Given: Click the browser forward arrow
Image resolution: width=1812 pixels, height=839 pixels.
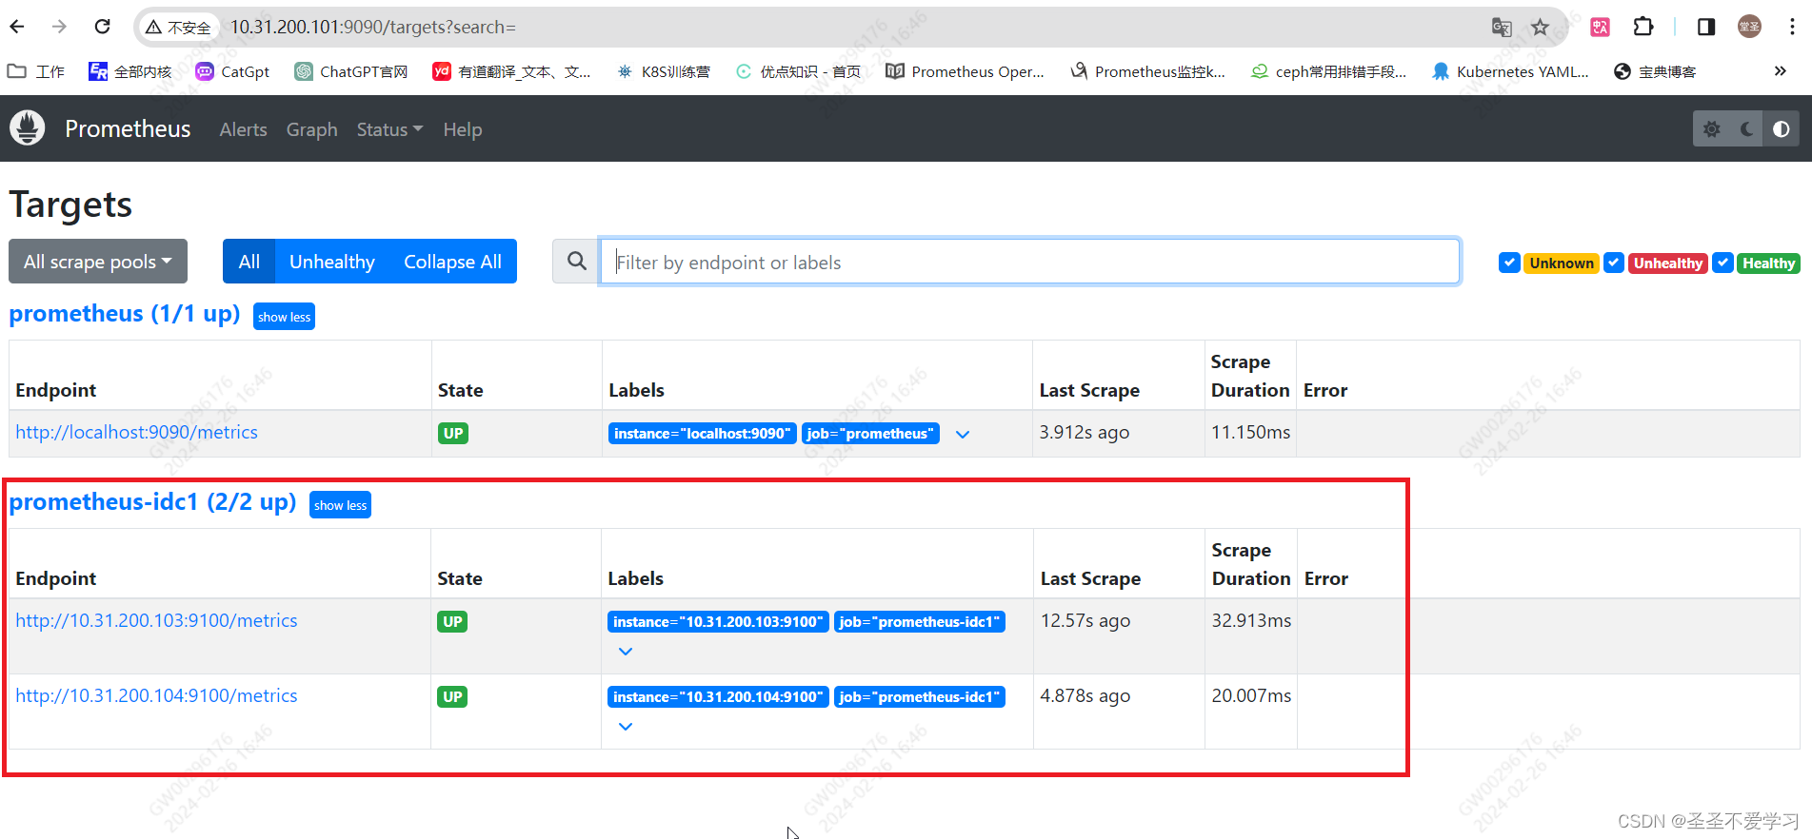Looking at the screenshot, I should (x=59, y=27).
